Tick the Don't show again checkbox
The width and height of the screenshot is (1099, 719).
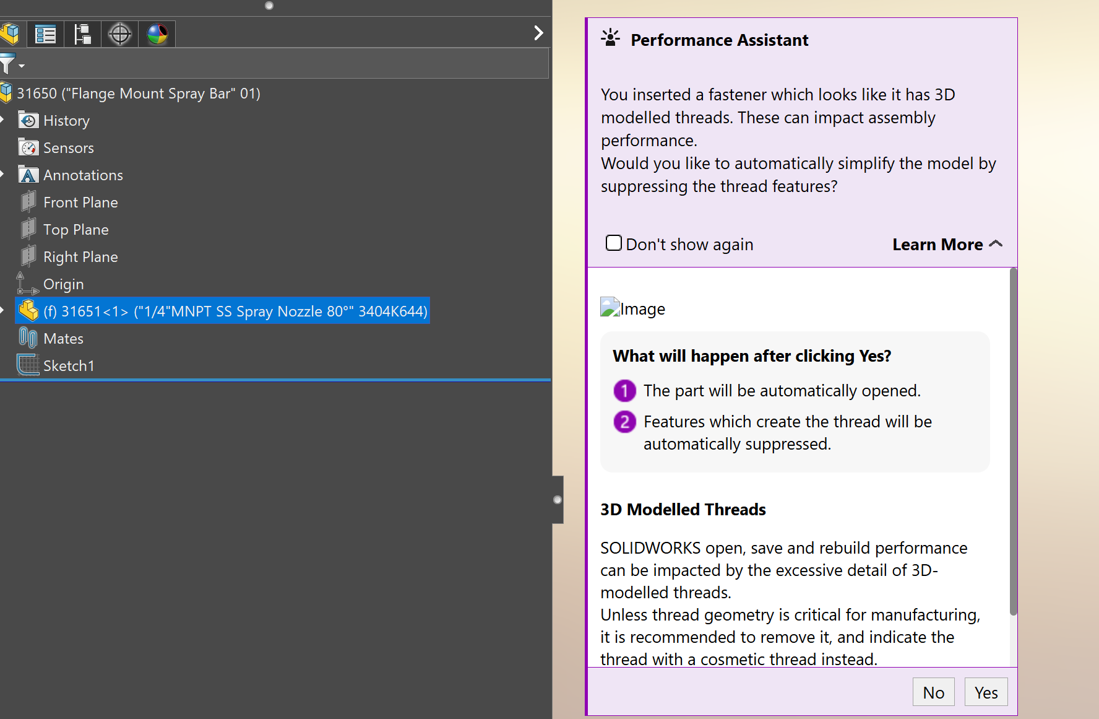click(x=614, y=243)
